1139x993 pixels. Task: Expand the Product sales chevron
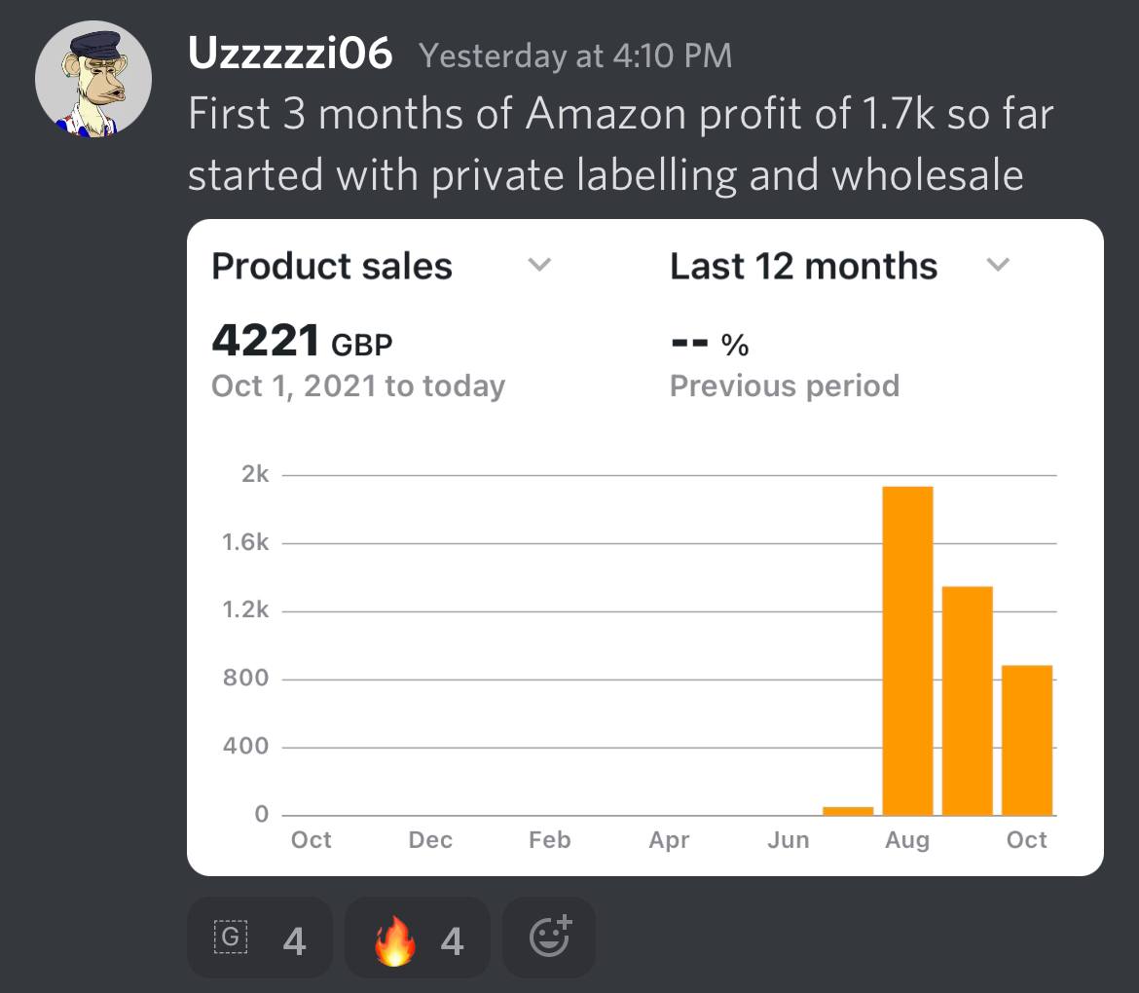539,265
